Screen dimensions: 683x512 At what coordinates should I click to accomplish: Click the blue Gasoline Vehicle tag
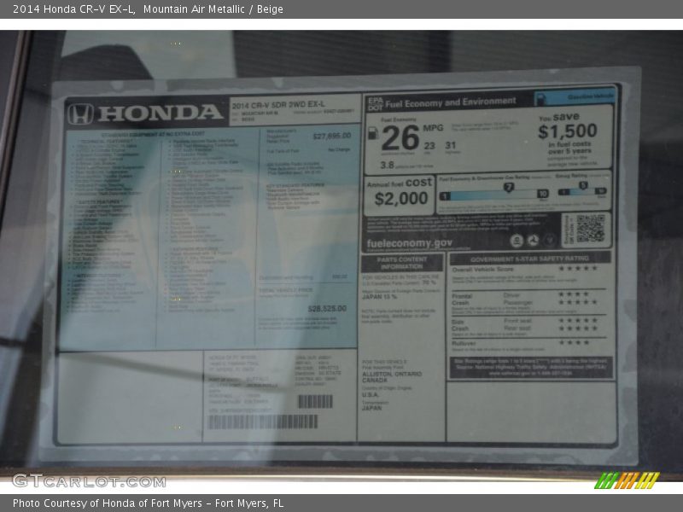(575, 97)
